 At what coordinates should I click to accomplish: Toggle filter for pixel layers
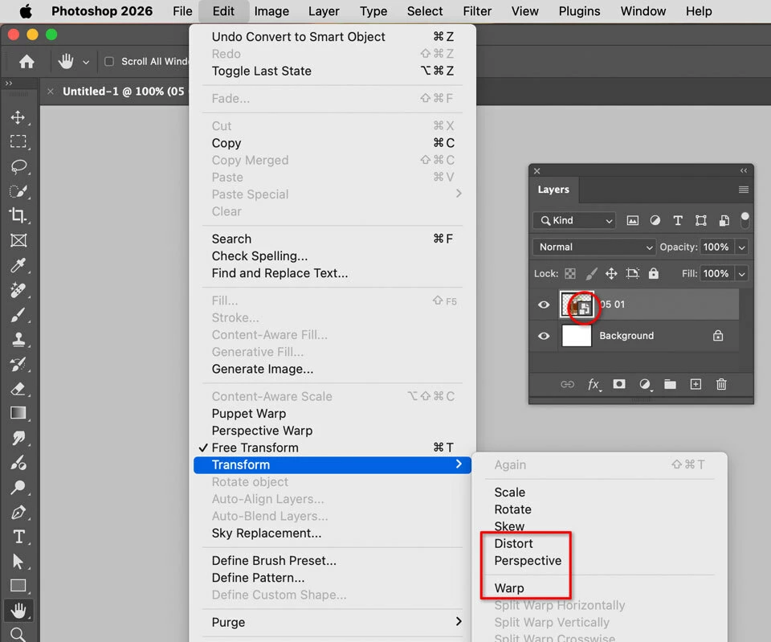(x=633, y=220)
